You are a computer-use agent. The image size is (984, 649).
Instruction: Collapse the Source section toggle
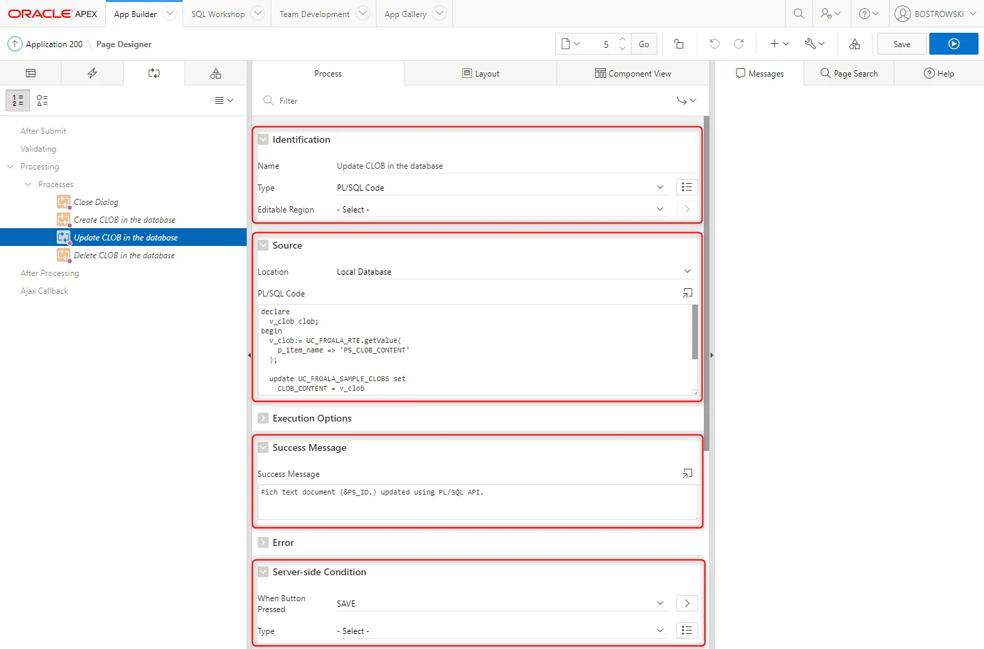click(x=263, y=245)
